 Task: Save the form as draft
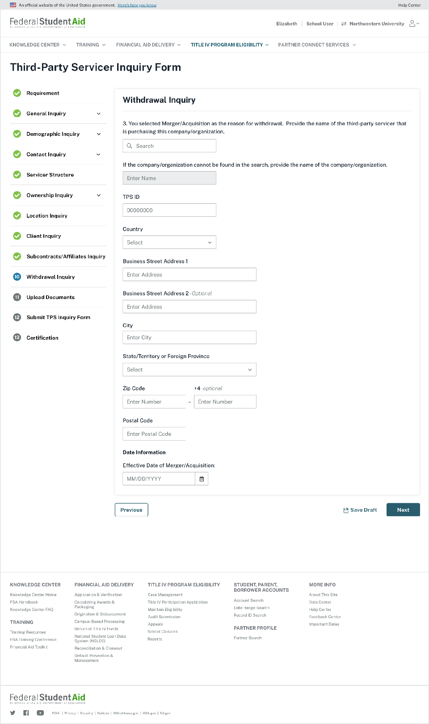click(x=360, y=510)
